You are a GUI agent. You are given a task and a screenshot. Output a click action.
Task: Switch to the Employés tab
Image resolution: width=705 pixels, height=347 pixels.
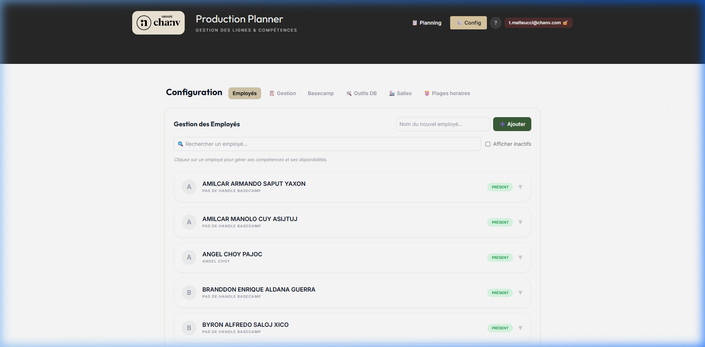coord(245,93)
